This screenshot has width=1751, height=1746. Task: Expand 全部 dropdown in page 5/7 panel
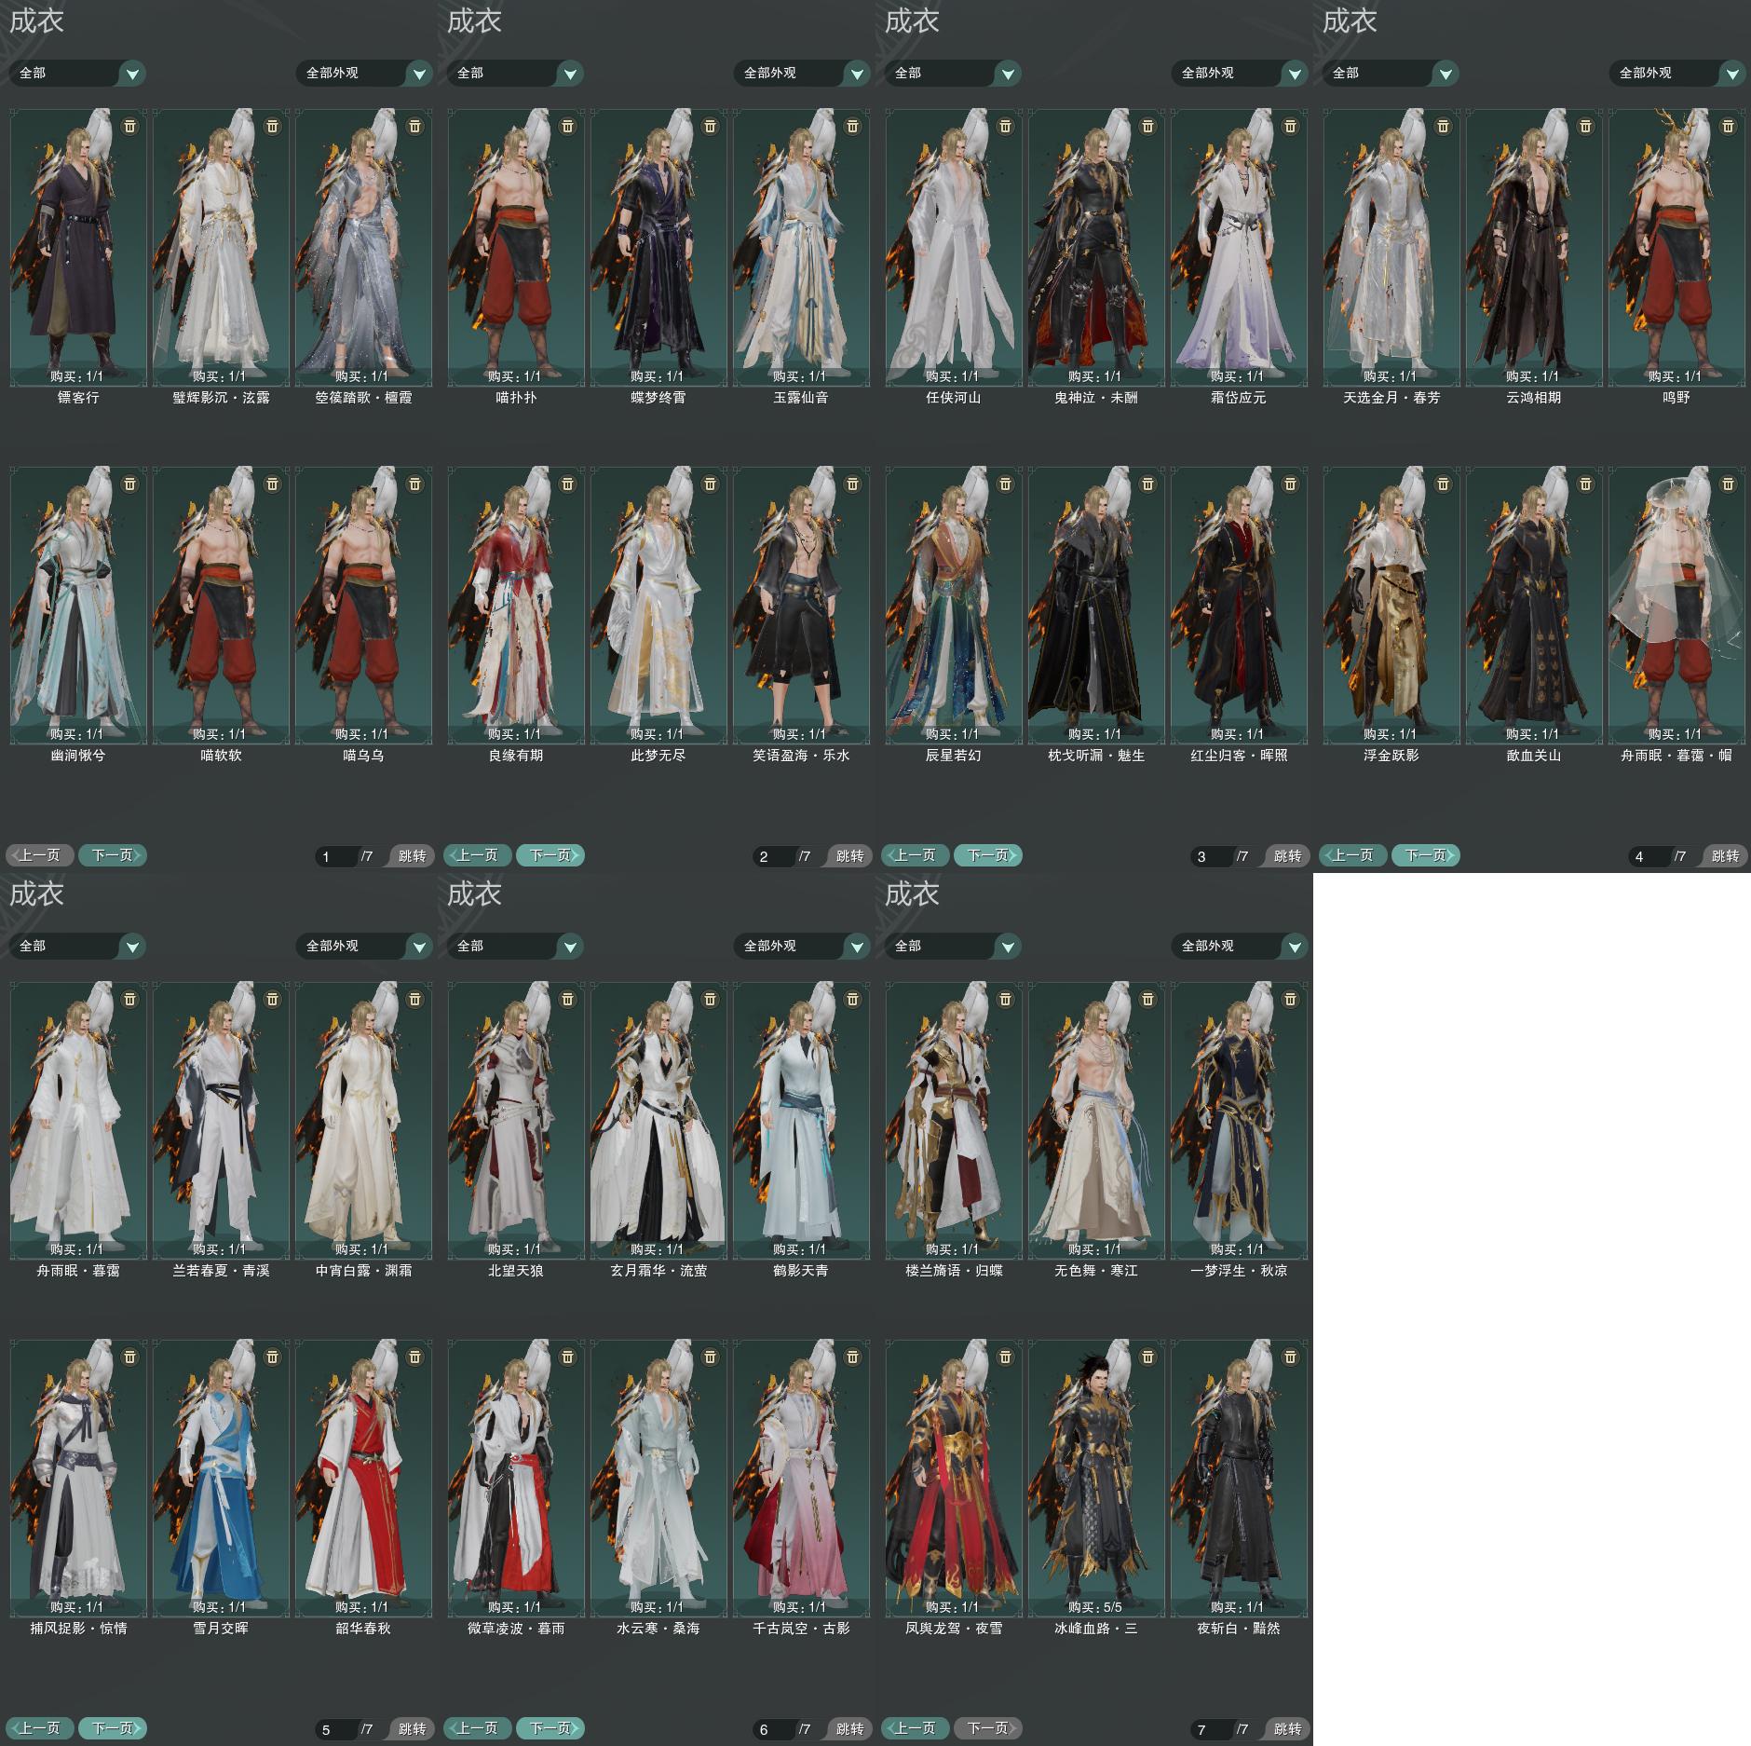[77, 946]
